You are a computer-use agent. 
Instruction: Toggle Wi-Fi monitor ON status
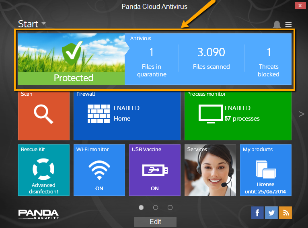click(99, 189)
